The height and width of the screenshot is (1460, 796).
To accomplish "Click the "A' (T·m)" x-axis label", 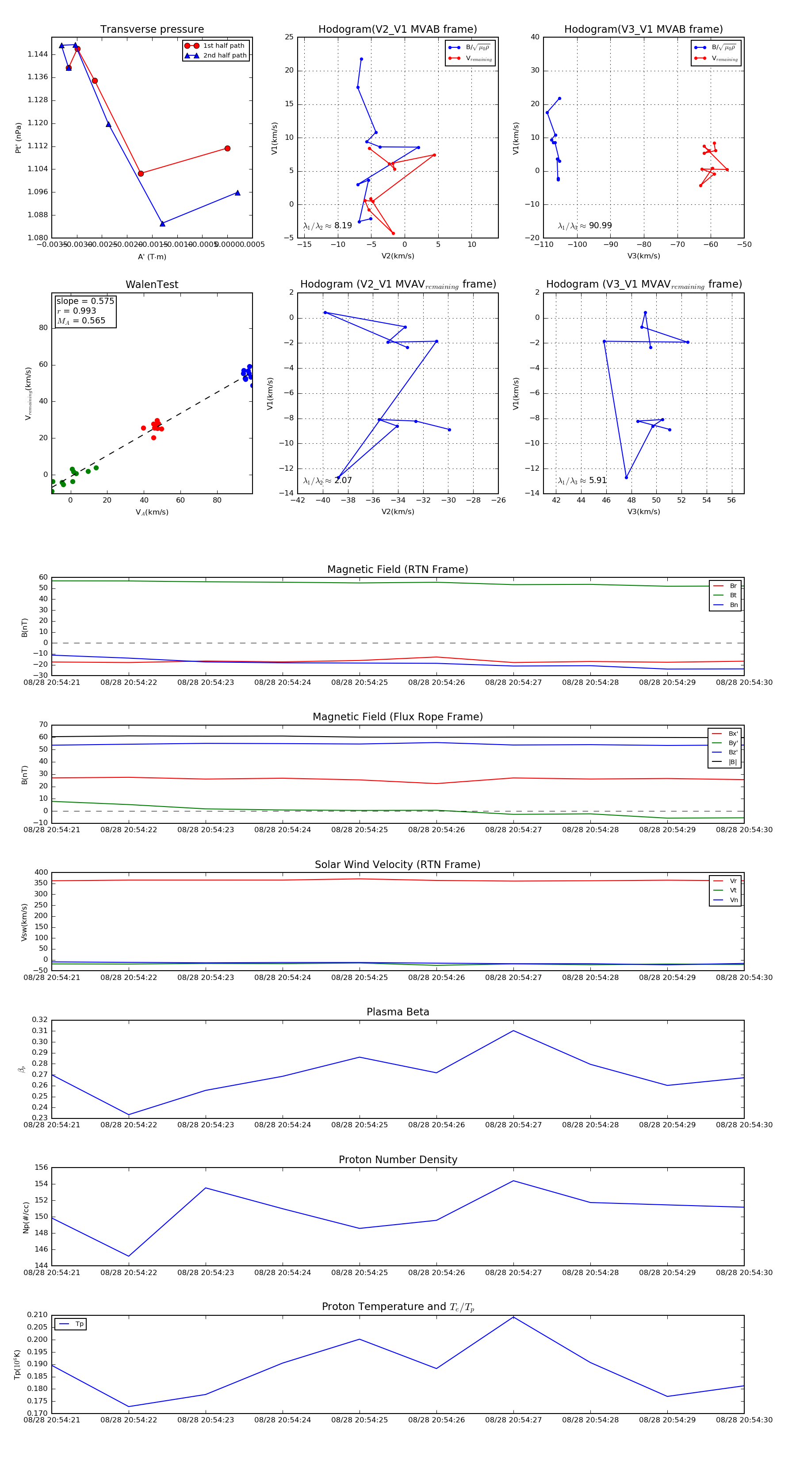I will [x=152, y=257].
